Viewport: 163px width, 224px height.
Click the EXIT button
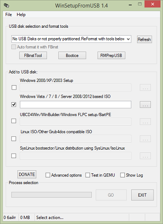point(142,195)
